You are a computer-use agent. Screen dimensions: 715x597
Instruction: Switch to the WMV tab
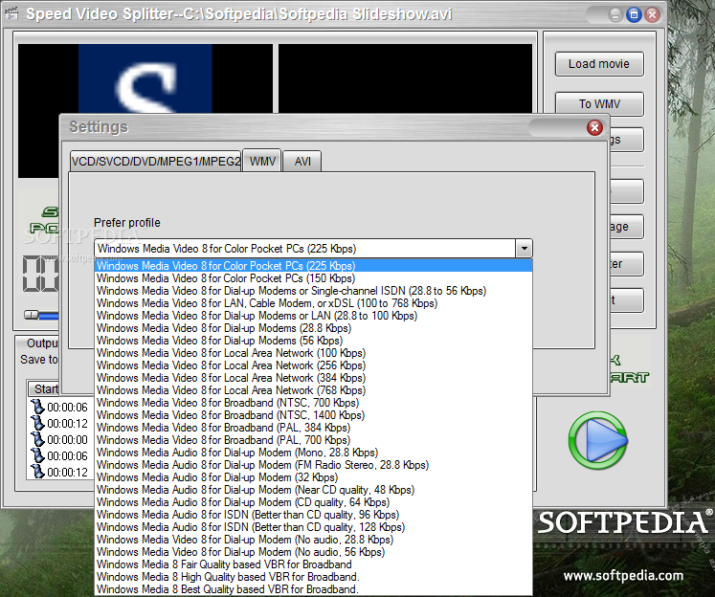pos(262,161)
